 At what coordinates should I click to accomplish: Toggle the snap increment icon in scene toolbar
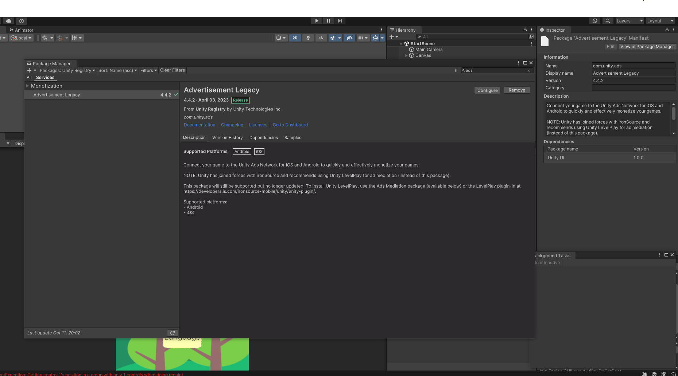click(60, 38)
